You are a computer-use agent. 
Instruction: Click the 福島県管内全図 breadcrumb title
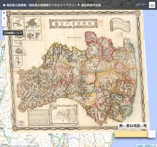coord(91,5)
